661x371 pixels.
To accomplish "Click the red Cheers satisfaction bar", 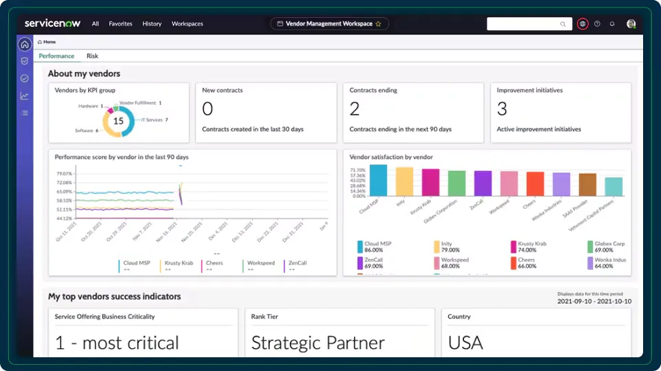I will 535,184.
